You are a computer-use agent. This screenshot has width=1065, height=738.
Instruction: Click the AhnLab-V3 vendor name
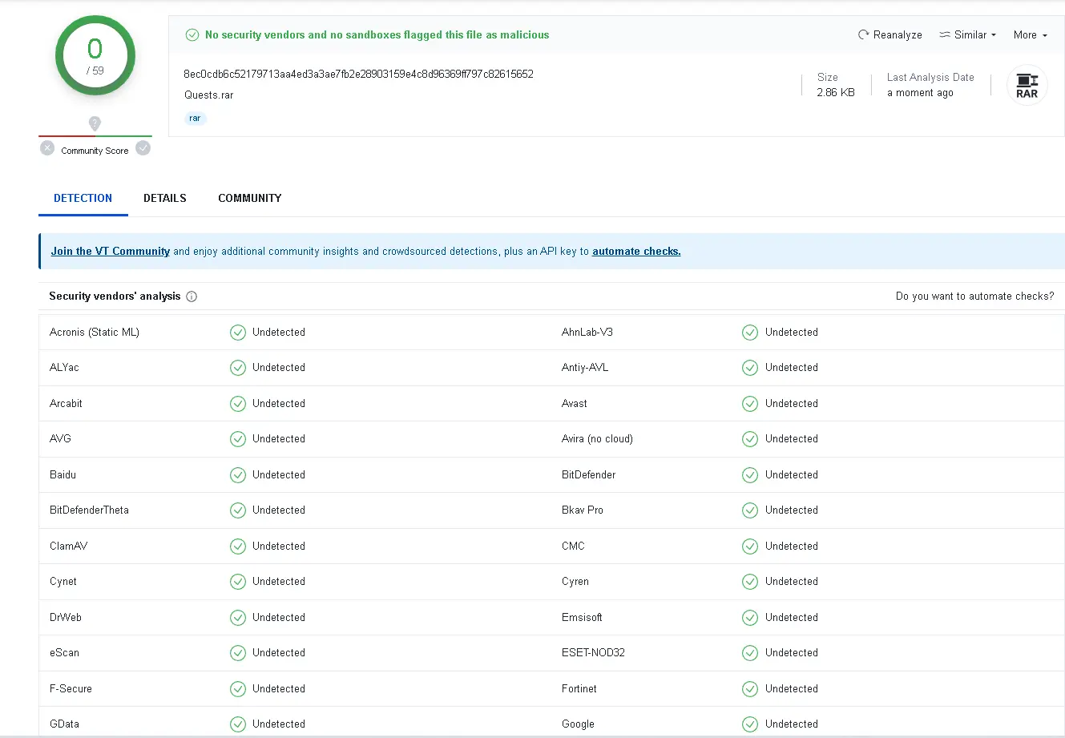[x=587, y=332]
